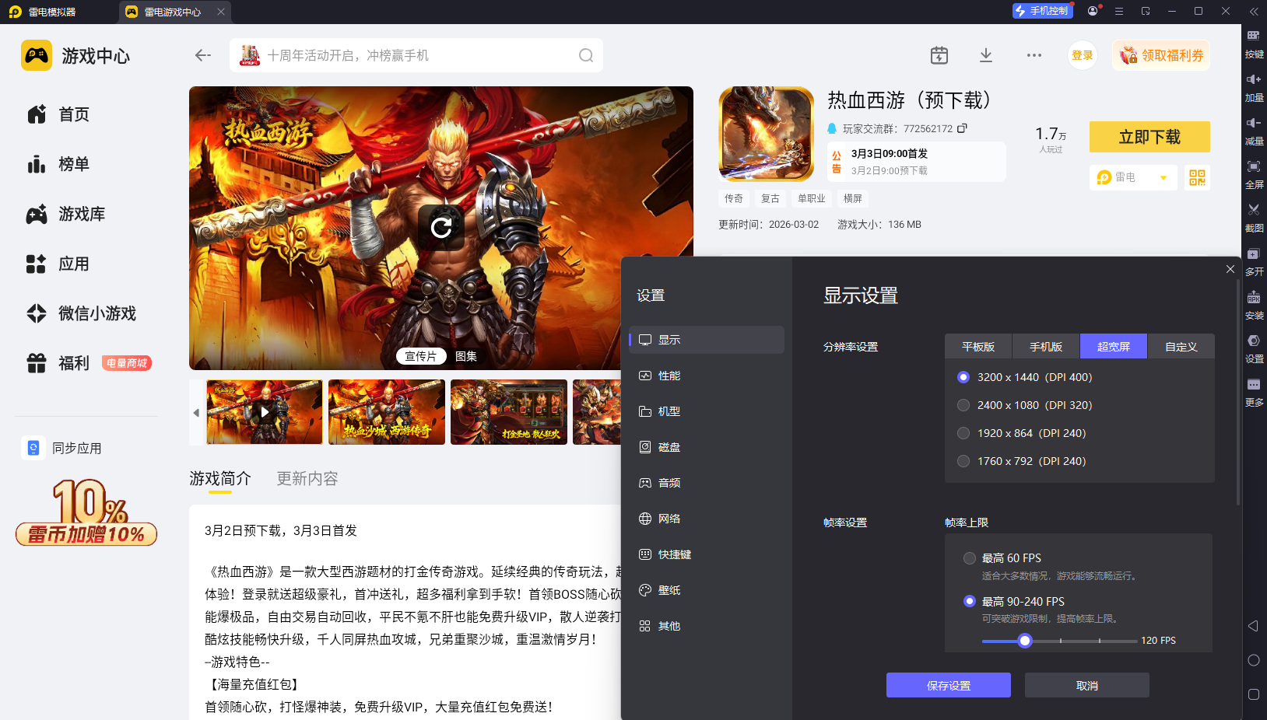Show the QR code for download
1267x720 pixels.
(x=1197, y=177)
